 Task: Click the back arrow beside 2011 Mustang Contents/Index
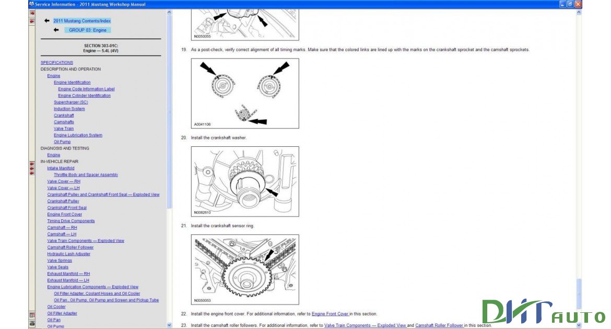point(47,21)
